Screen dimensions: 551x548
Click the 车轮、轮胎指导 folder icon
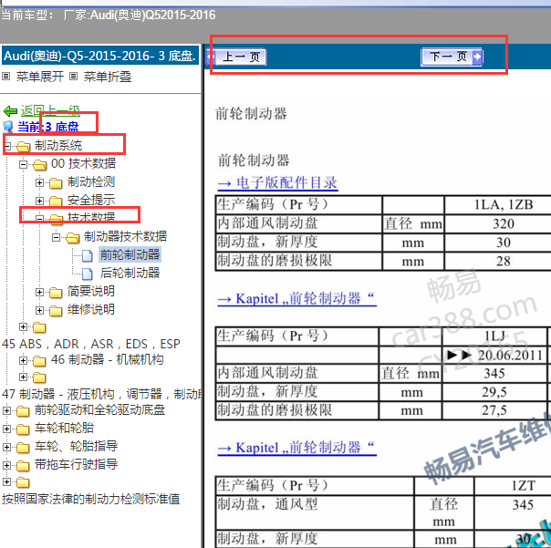[23, 447]
